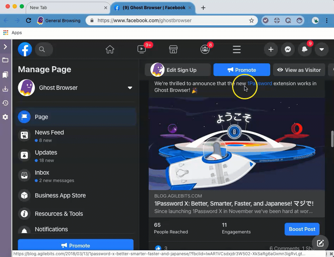The image size is (334, 257).
Task: Go to the Facebook home feed
Action: click(x=110, y=50)
